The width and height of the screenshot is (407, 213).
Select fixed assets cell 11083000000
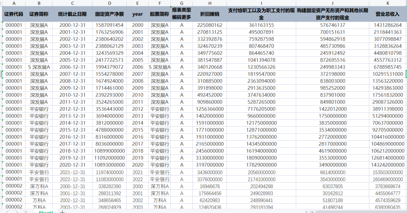tap(109, 179)
